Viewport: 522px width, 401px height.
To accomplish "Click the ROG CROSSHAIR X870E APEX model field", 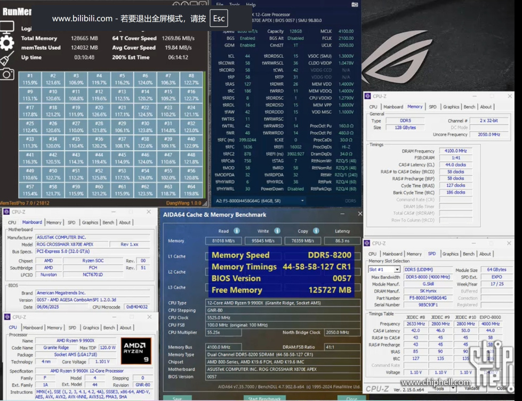I will click(71, 245).
